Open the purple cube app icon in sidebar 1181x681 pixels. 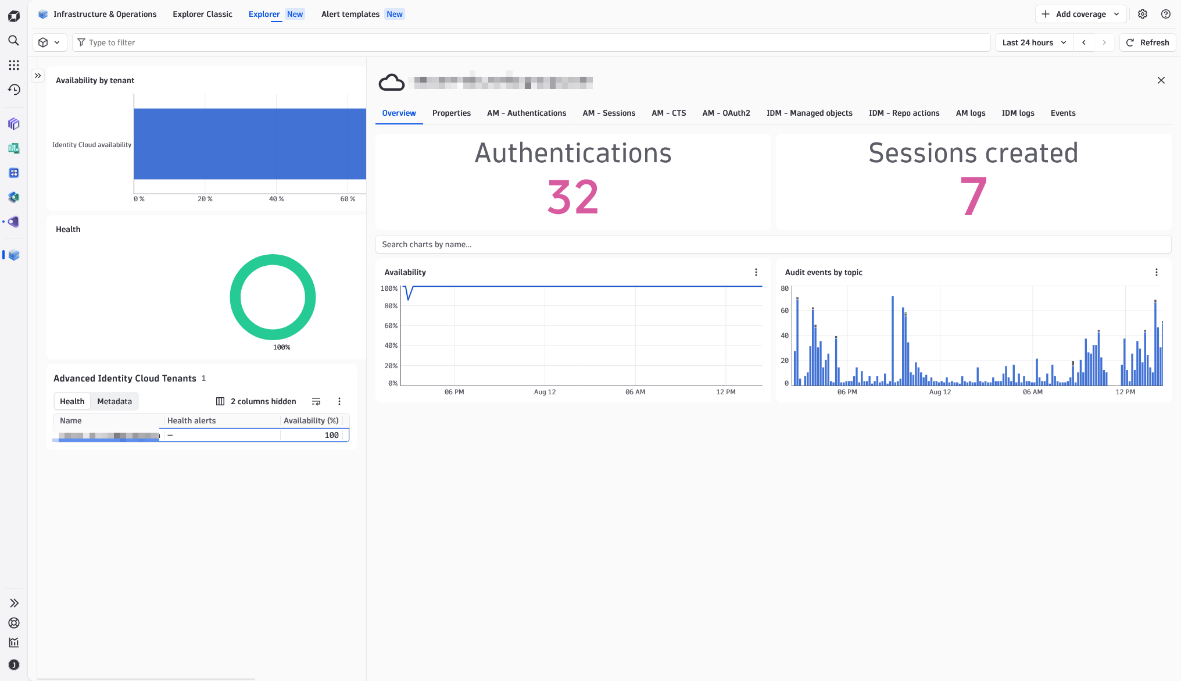coord(14,124)
